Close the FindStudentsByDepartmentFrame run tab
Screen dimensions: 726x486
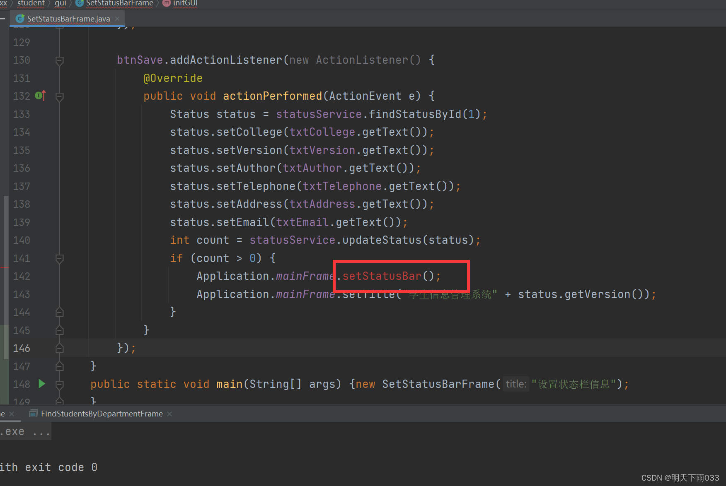click(x=169, y=414)
